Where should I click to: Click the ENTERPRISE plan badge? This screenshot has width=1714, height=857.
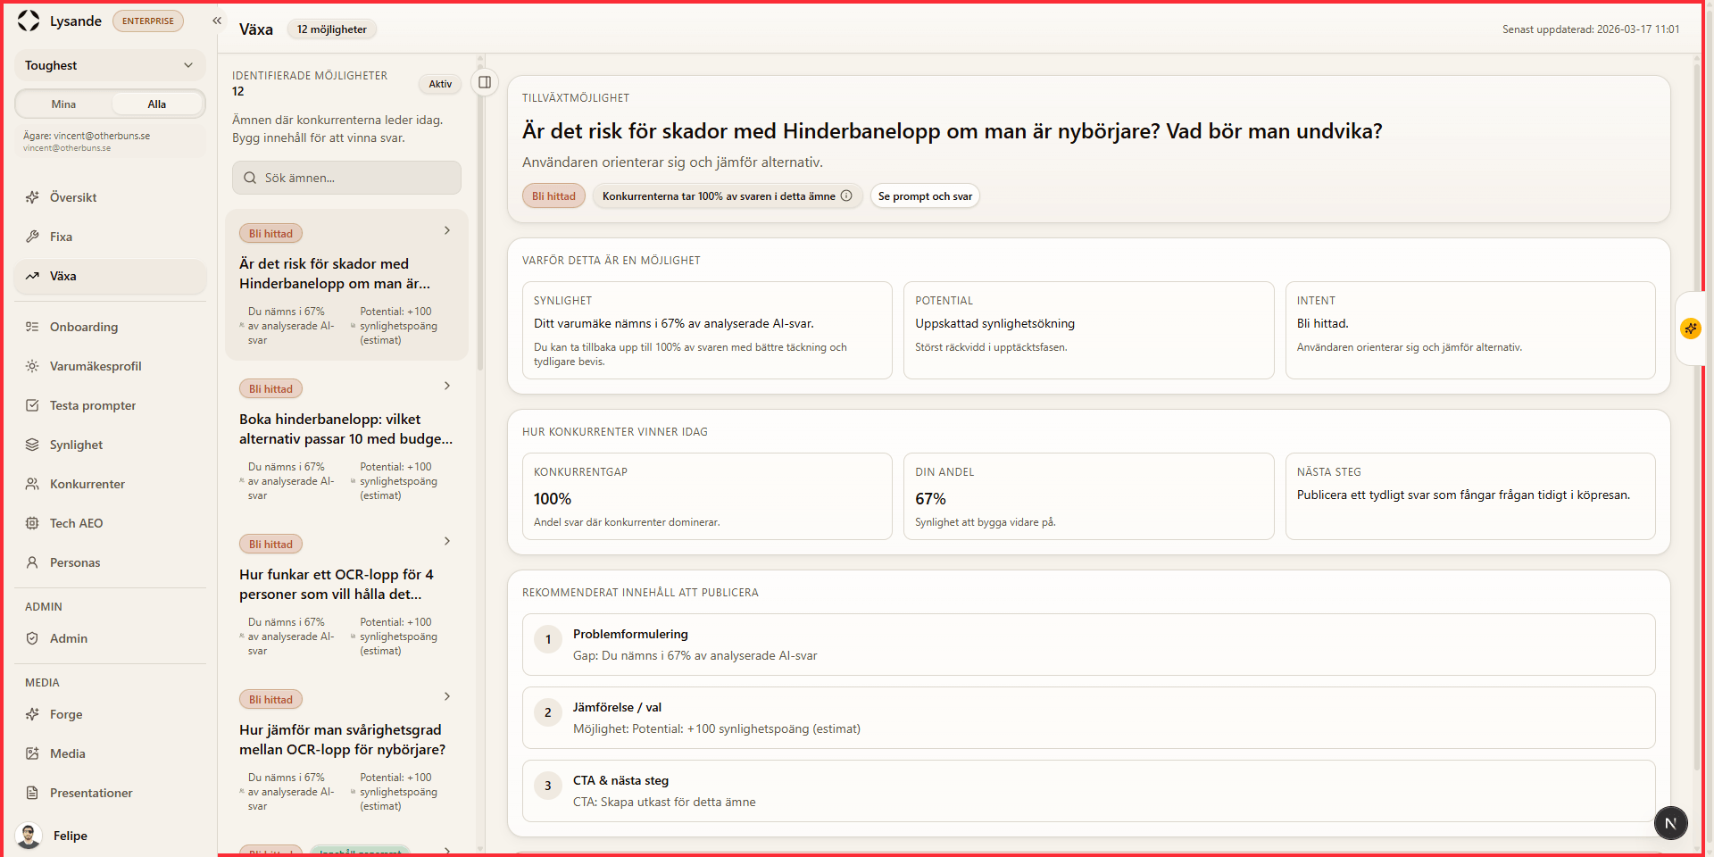tap(148, 21)
